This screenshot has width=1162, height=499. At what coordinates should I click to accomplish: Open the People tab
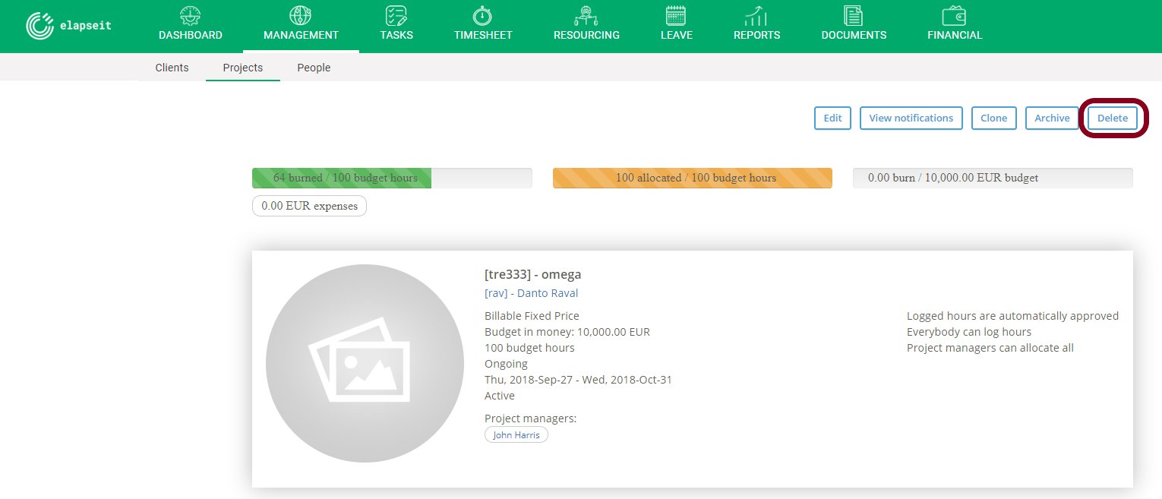[x=314, y=68]
